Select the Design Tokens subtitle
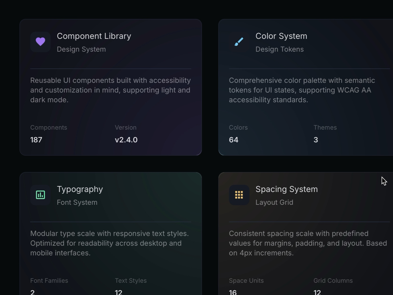Viewport: 393px width, 295px height. click(x=280, y=49)
